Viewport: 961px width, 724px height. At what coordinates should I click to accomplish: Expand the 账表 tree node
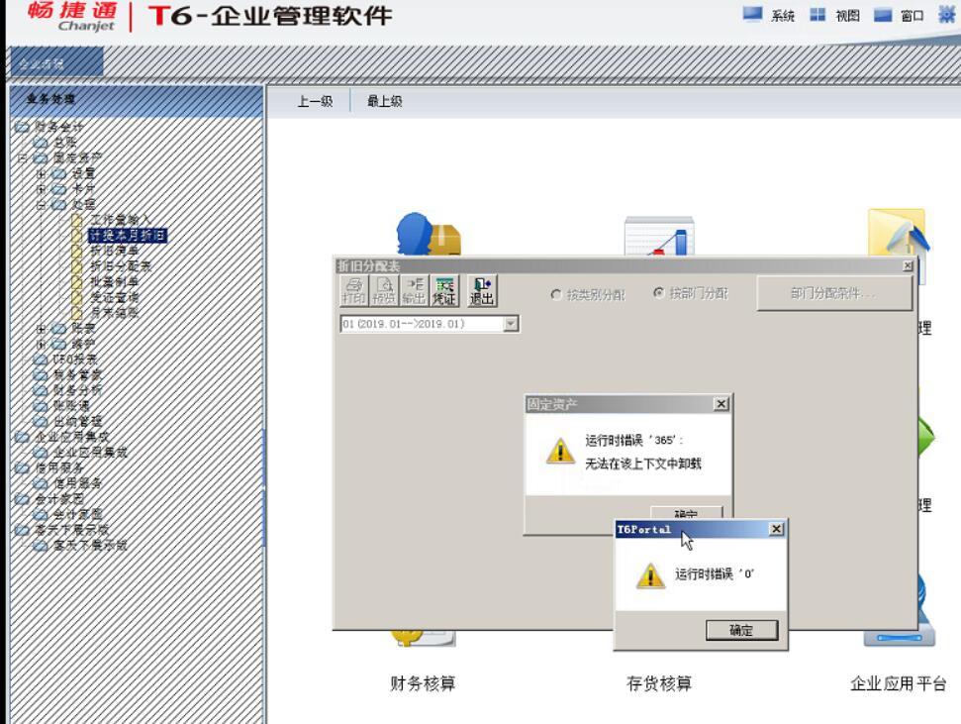click(x=41, y=328)
